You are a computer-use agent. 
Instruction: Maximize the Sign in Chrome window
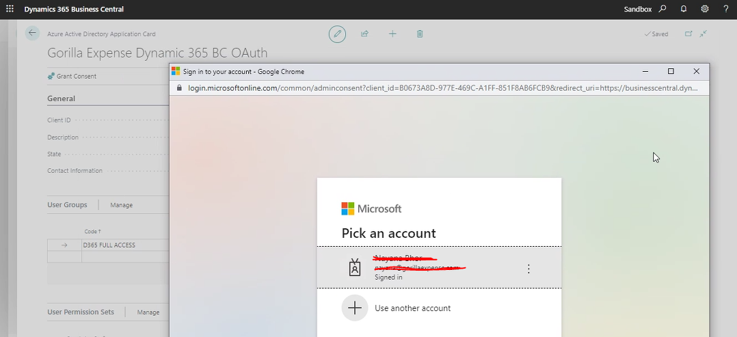(x=671, y=72)
